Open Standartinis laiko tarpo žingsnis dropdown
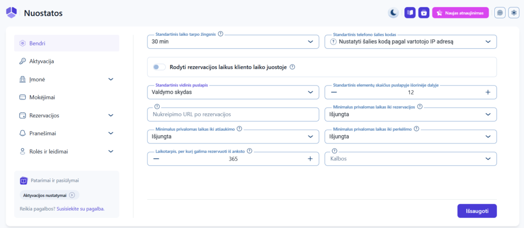The height and width of the screenshot is (228, 524). pyautogui.click(x=233, y=42)
